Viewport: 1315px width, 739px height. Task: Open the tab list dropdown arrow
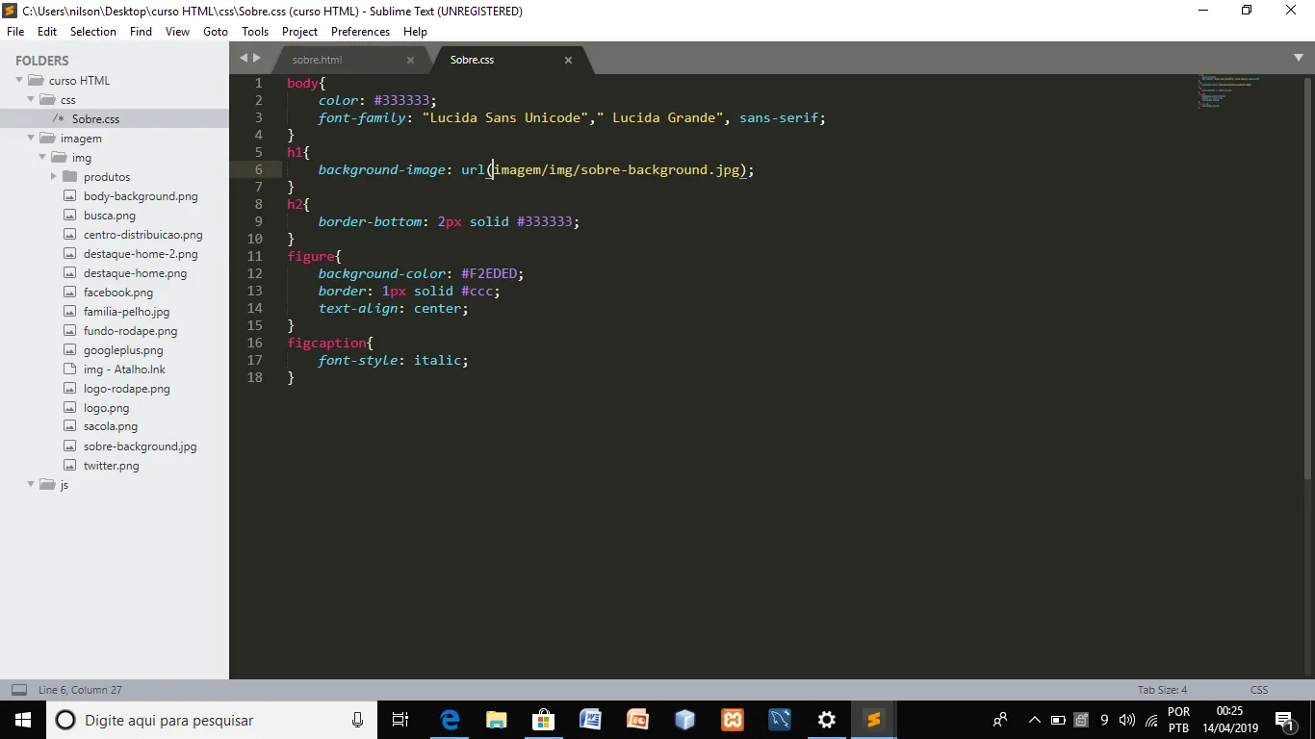point(1298,59)
